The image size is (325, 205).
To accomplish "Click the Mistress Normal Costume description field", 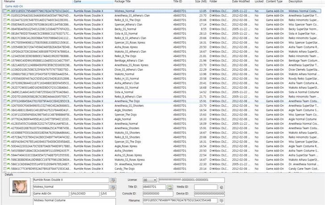I will pos(75,202).
